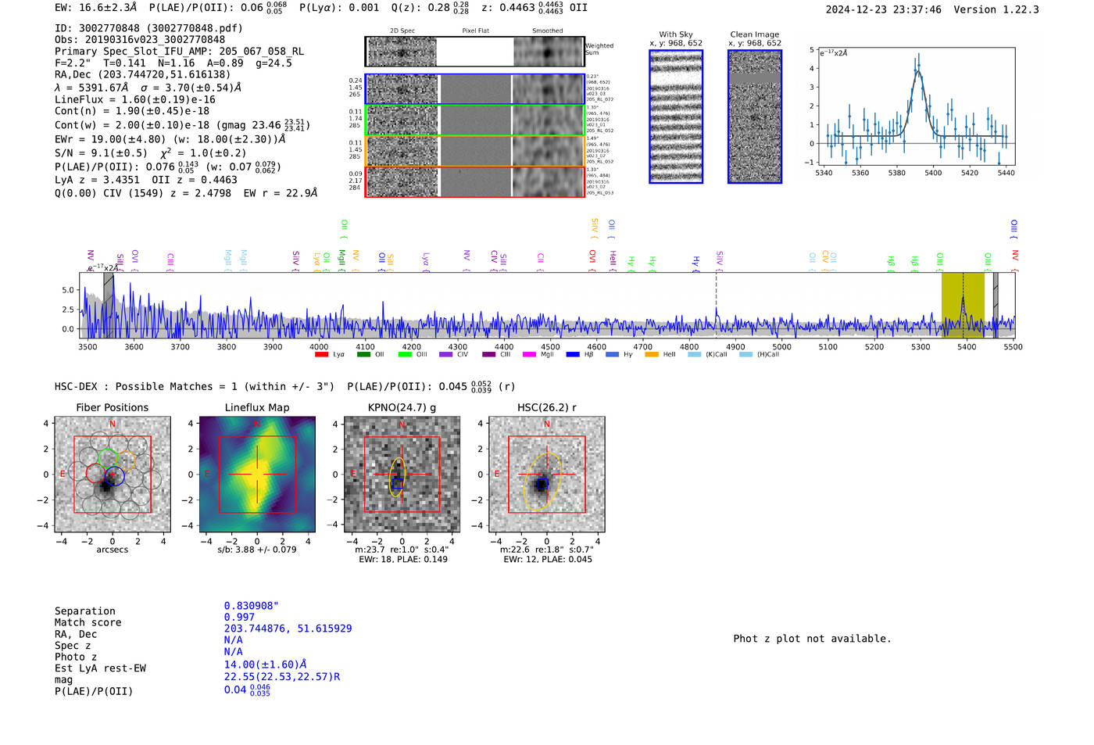1094x745 pixels.
Task: Click the 2D Spec column label
Action: (x=402, y=31)
